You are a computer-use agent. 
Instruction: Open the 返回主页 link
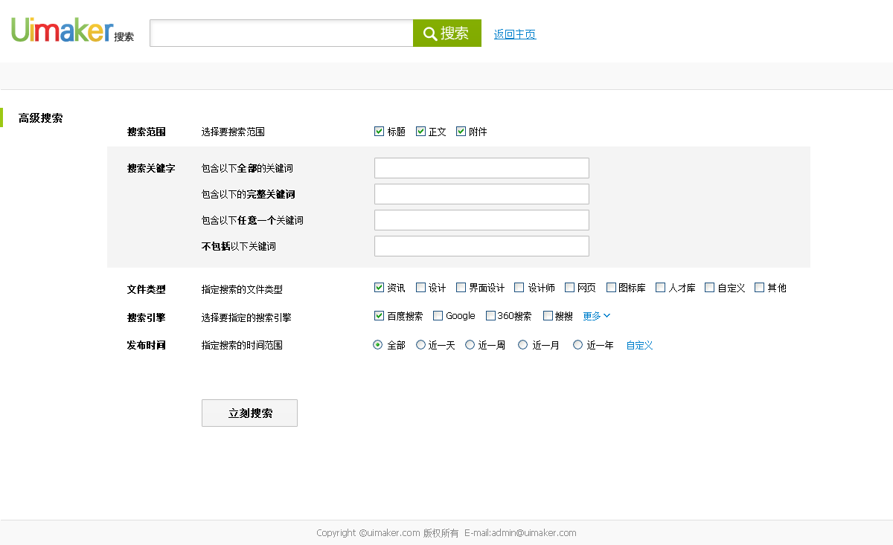[x=514, y=34]
